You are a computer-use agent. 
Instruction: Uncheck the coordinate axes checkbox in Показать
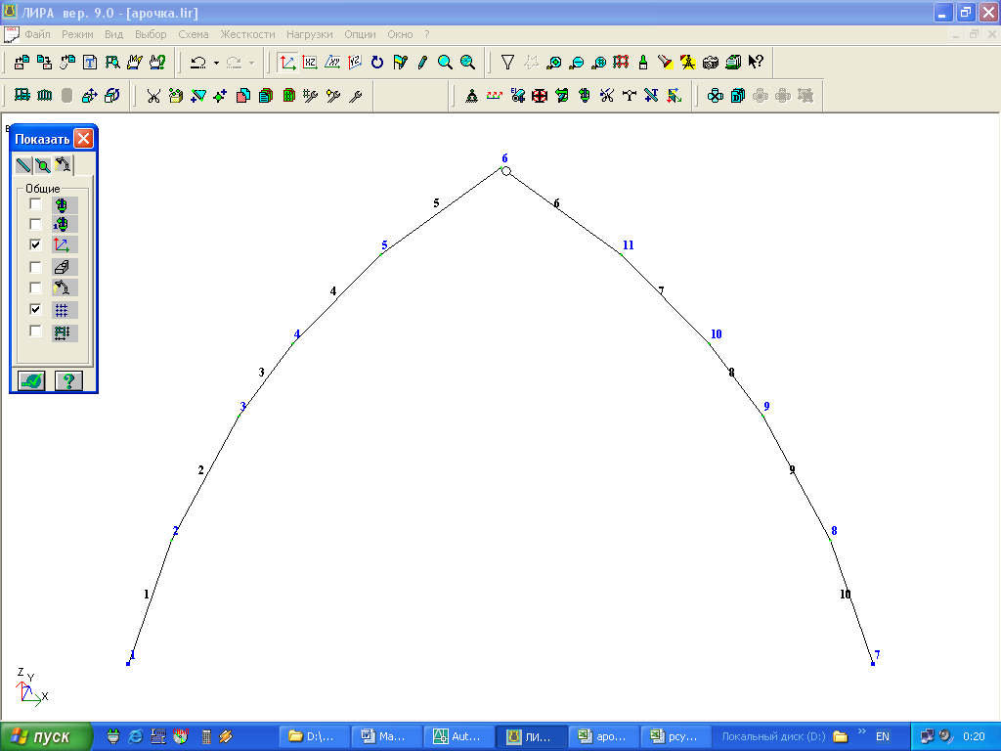[35, 244]
